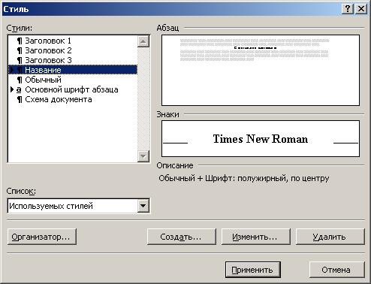Select the Схема документа style
Image resolution: width=371 pixels, height=284 pixels.
73,99
